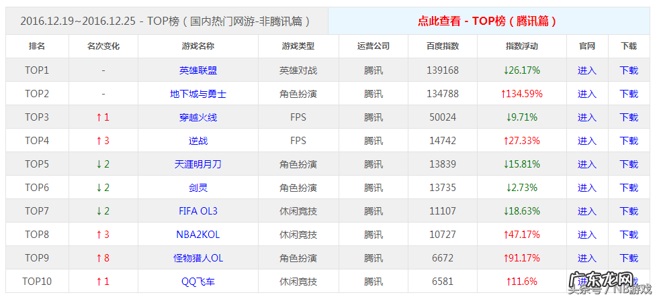Click the ↑3 rank change for 逆战

[x=103, y=141]
